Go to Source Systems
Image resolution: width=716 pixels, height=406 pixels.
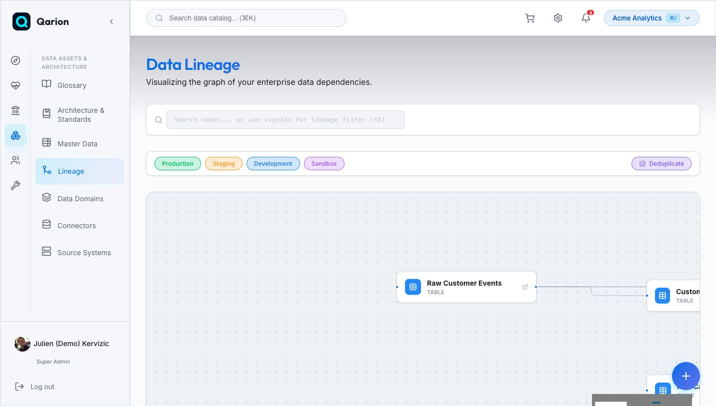[x=79, y=252]
